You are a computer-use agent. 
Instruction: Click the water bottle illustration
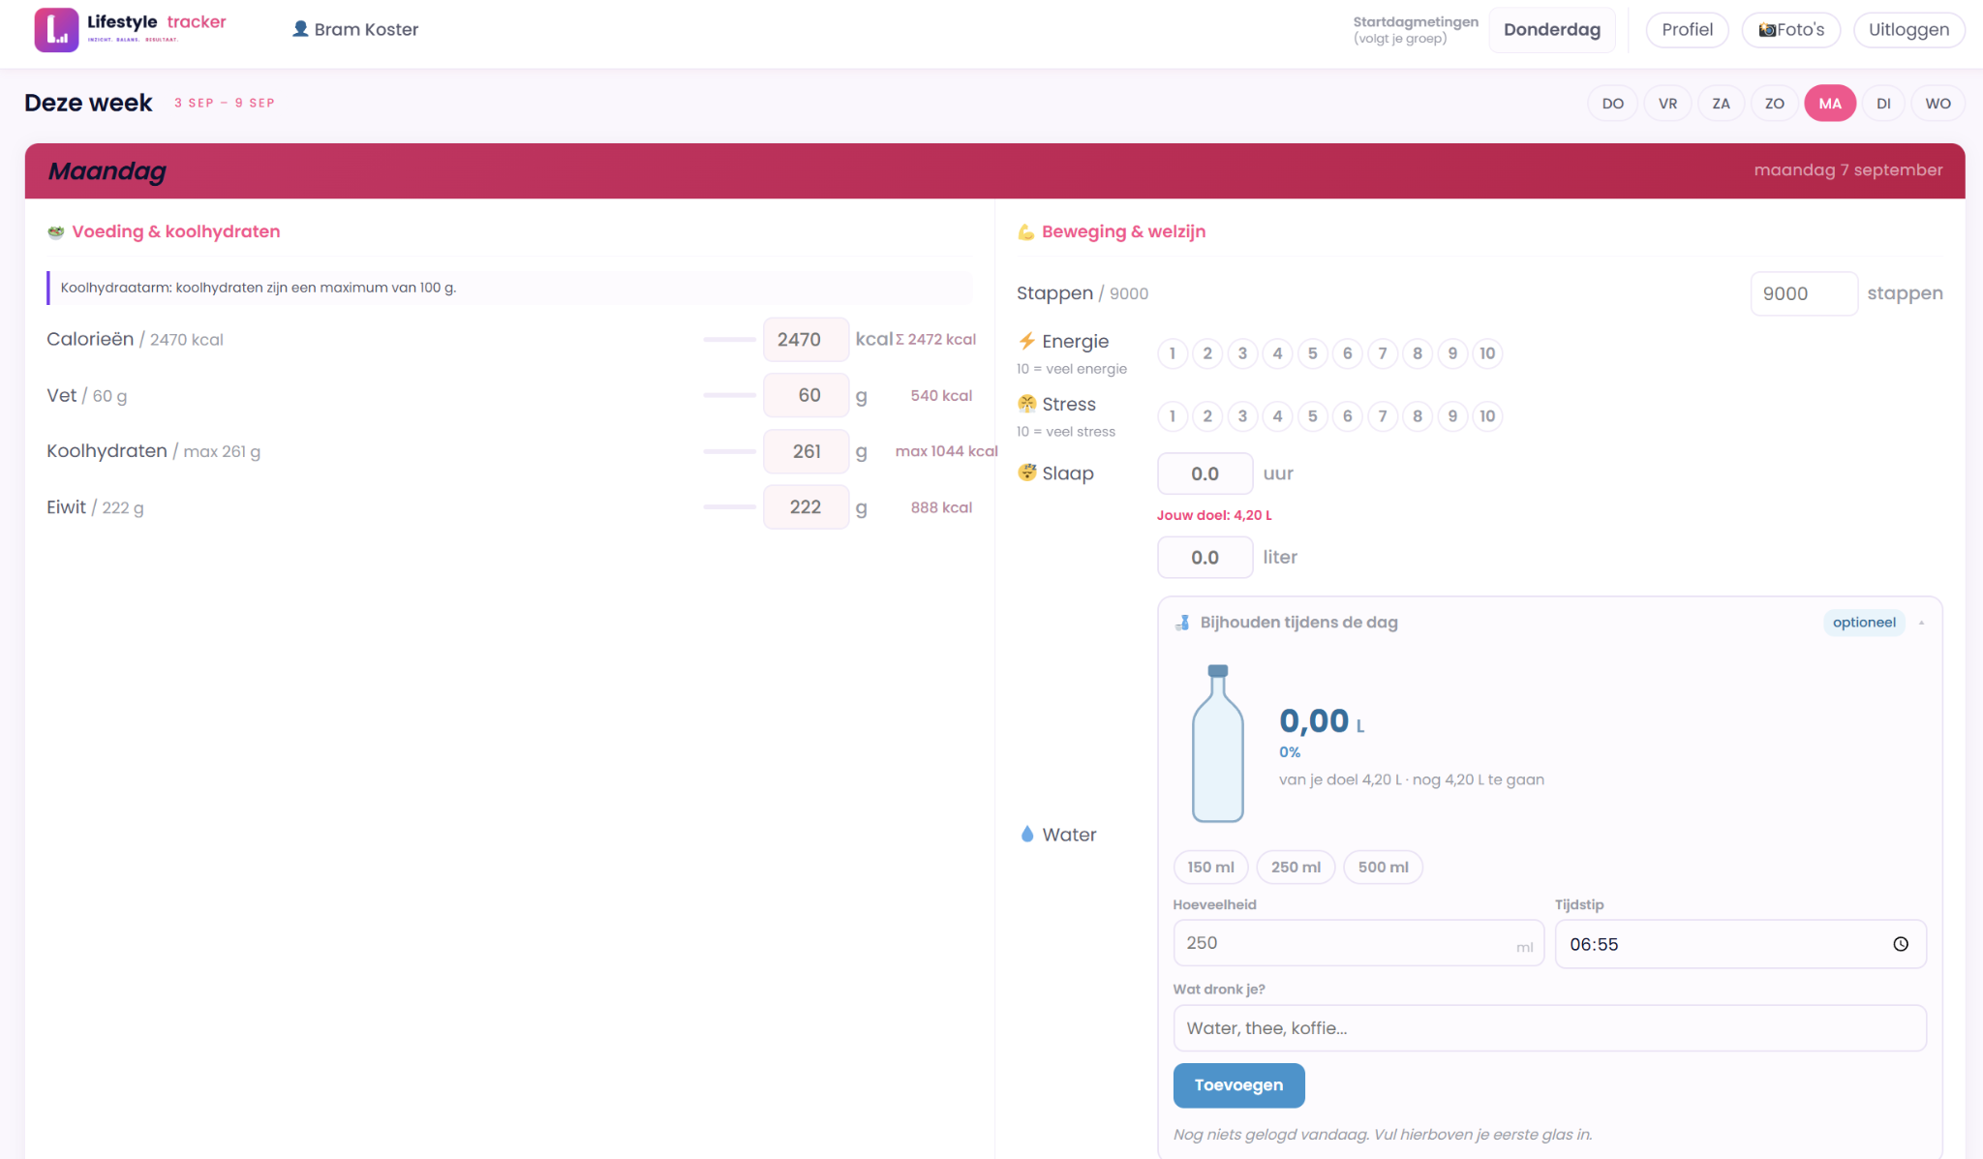(x=1218, y=744)
